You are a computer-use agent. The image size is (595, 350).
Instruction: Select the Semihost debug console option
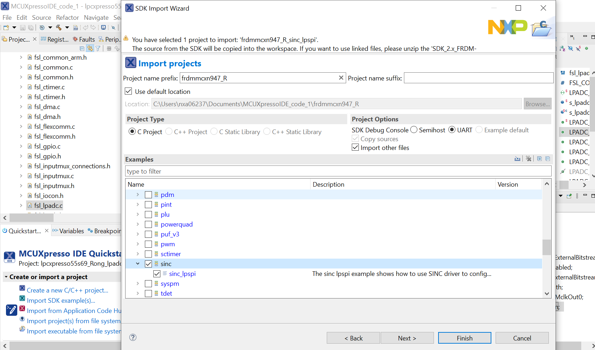[414, 130]
